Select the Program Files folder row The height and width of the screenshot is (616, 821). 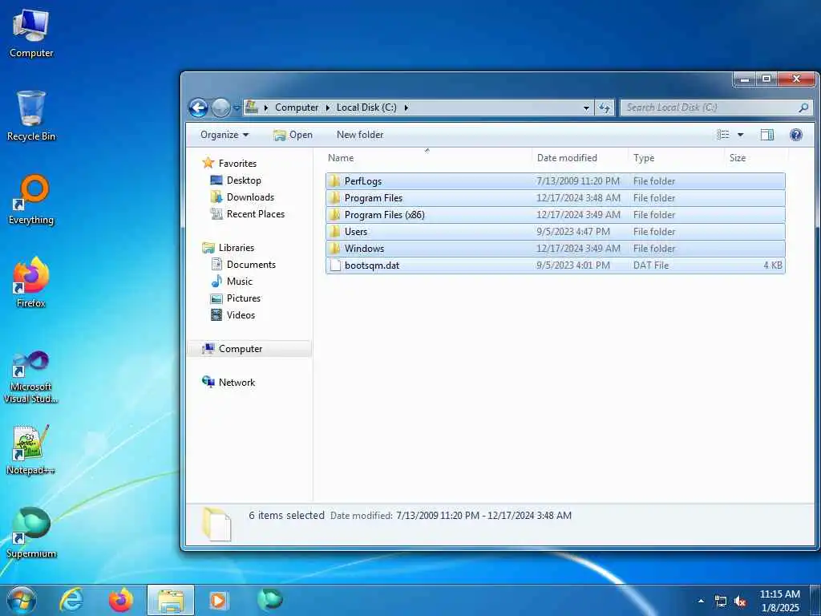(555, 198)
